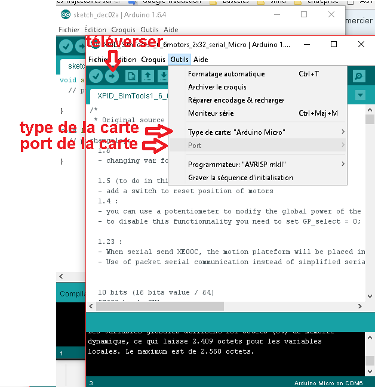
Task: Click the line number 3 in status bar
Action: click(x=91, y=383)
